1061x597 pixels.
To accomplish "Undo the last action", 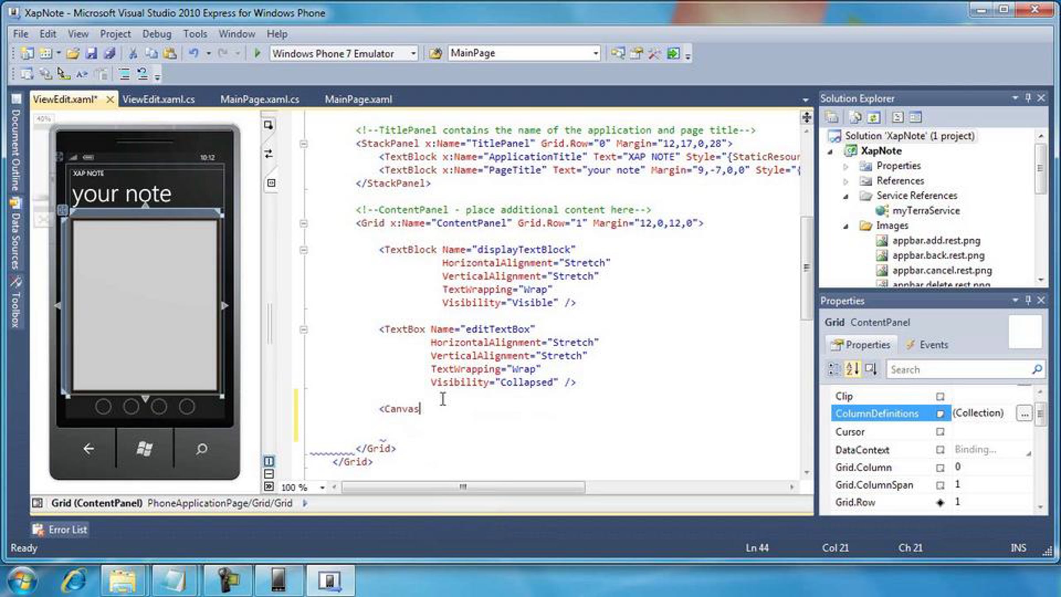I will point(193,54).
